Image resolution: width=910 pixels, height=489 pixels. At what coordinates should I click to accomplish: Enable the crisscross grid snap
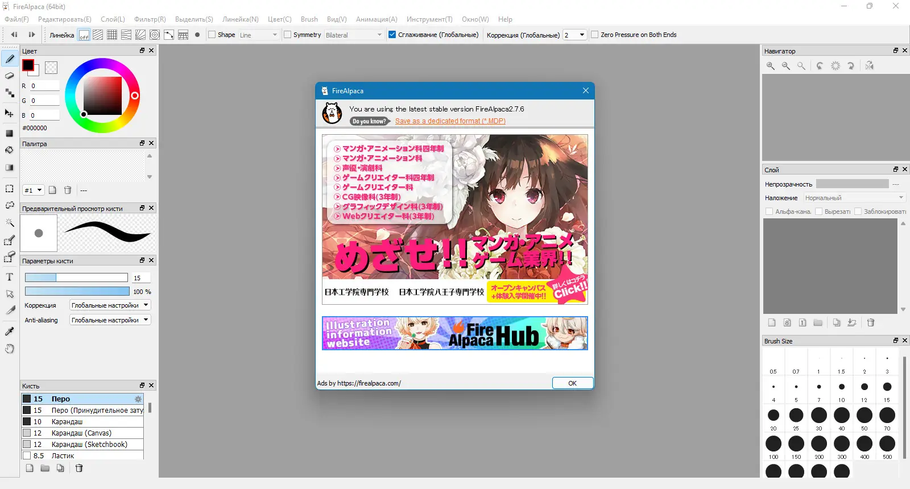pos(112,35)
